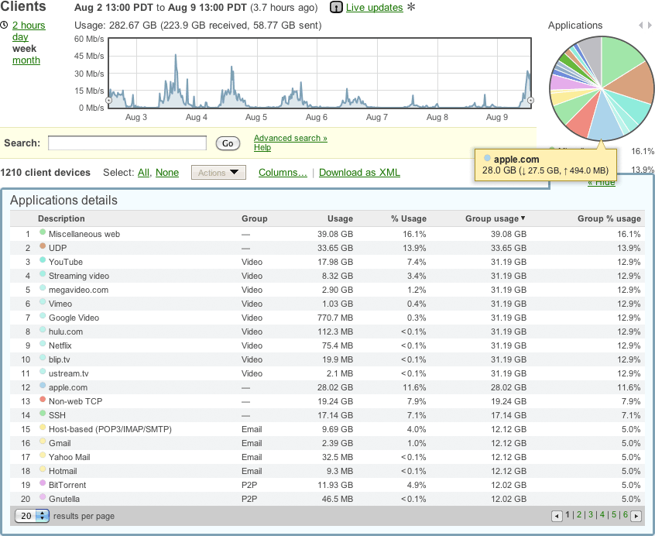This screenshot has width=655, height=536.
Task: Open the Help link
Action: tap(262, 147)
